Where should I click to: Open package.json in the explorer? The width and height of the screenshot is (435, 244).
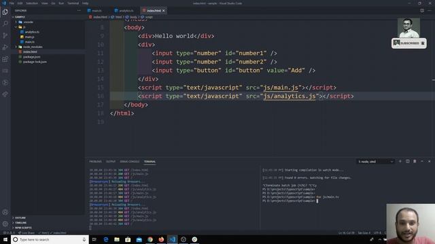[29, 57]
